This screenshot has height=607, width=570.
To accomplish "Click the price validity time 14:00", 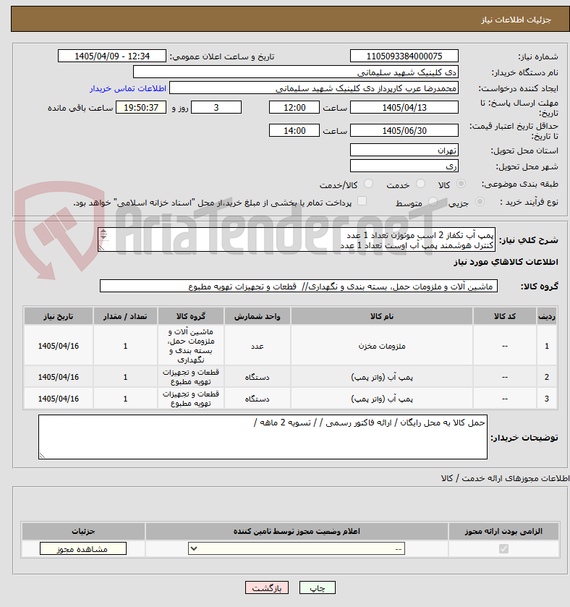I will point(294,130).
